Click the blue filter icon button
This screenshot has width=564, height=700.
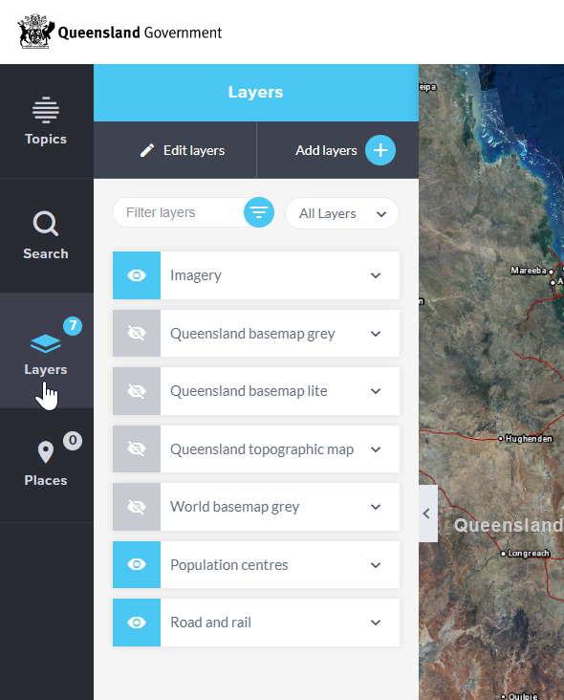click(259, 212)
